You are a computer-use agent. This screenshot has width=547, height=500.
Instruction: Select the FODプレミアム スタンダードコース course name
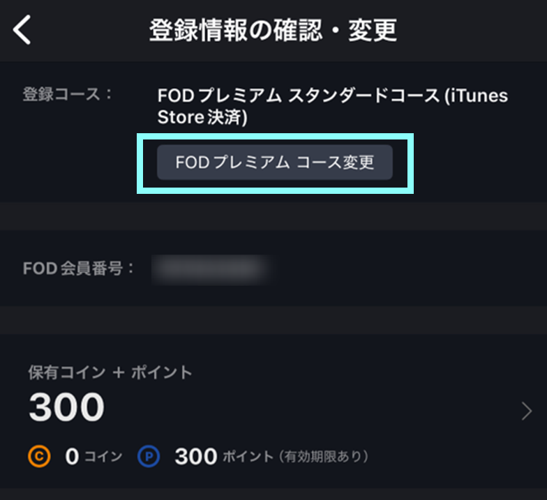(x=292, y=96)
